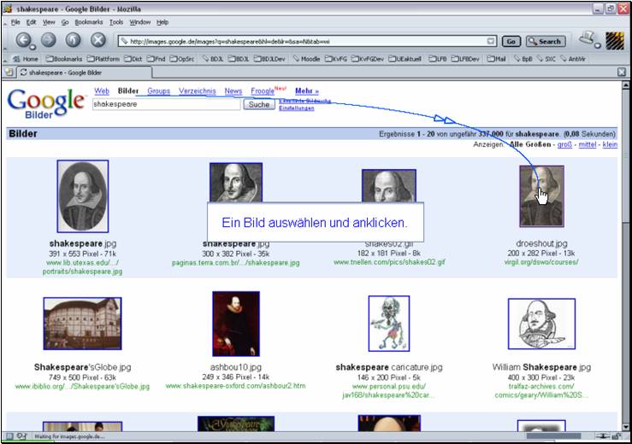Viewport: 632px width, 444px height.
Task: Click the Back navigation button
Action: [24, 40]
